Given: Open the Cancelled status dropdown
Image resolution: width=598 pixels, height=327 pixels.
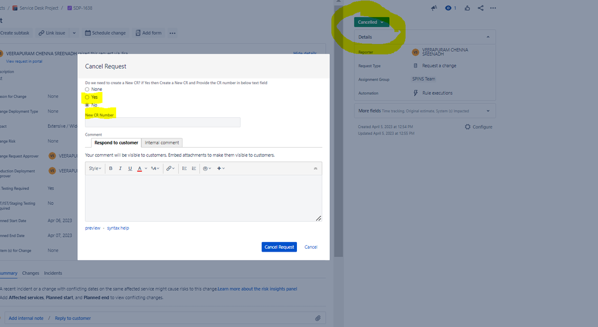Looking at the screenshot, I should 372,22.
